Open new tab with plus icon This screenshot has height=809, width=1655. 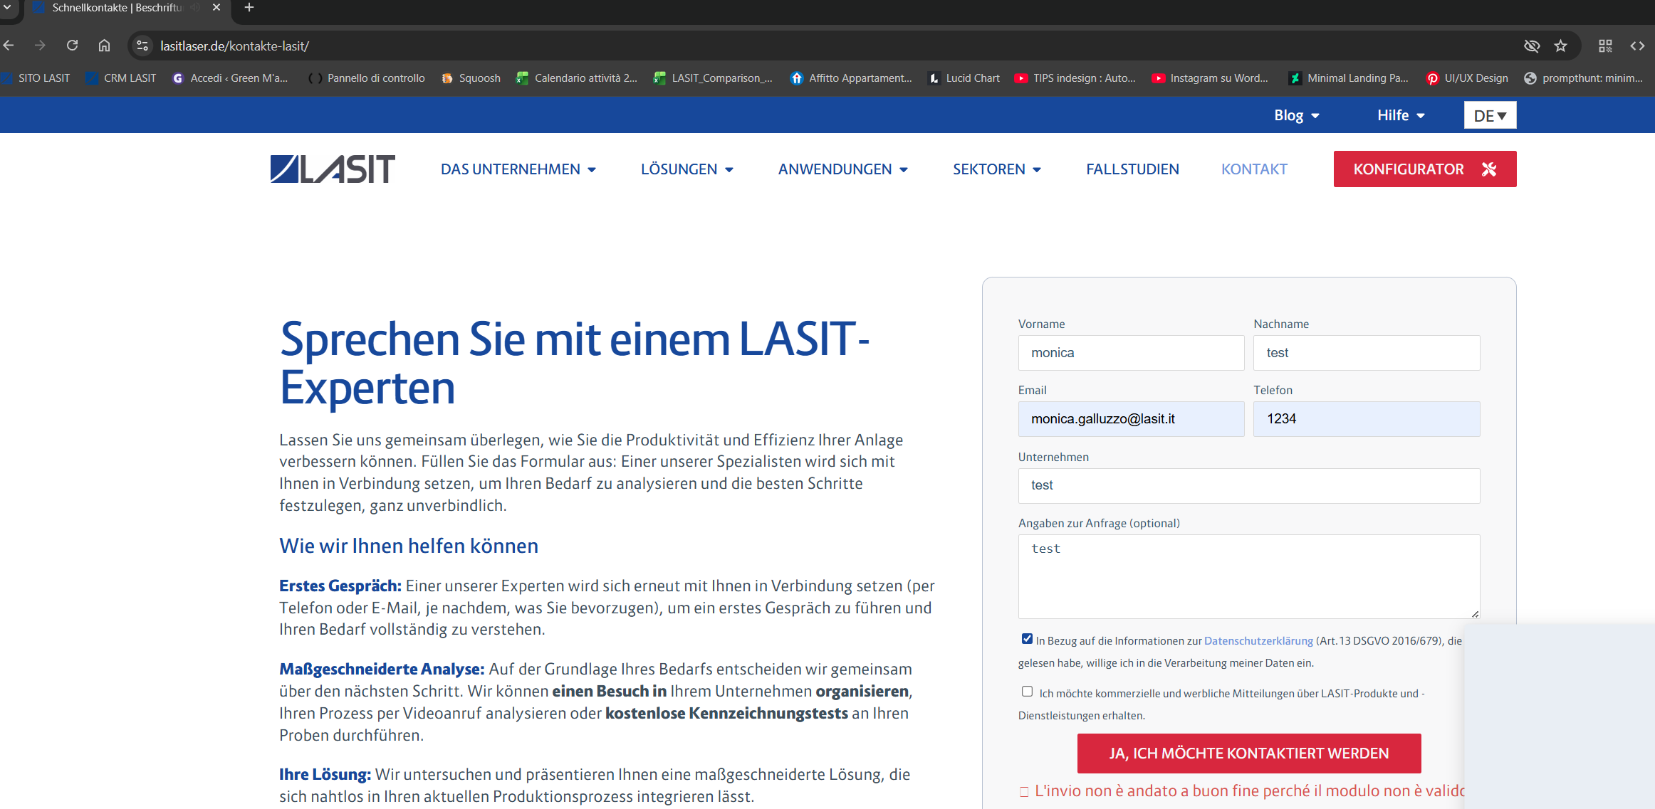249,8
